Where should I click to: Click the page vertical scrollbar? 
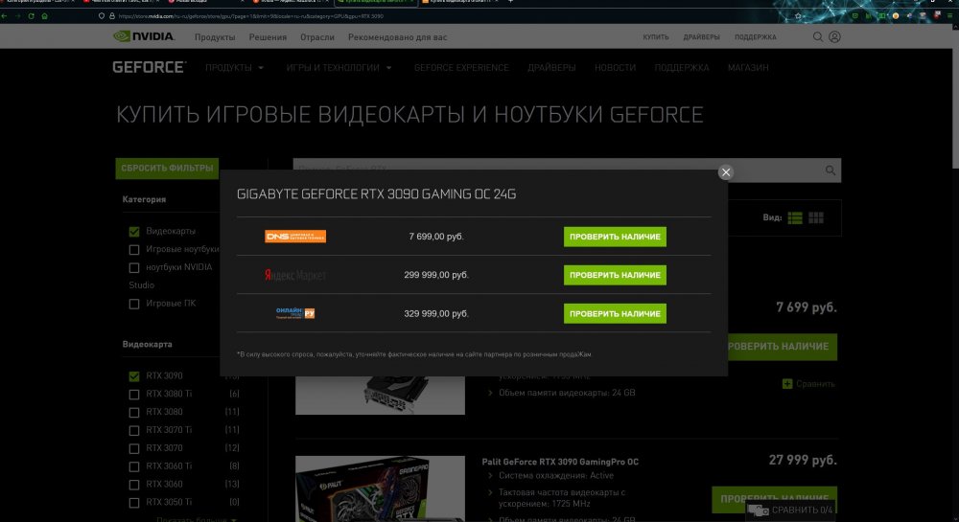[955, 98]
